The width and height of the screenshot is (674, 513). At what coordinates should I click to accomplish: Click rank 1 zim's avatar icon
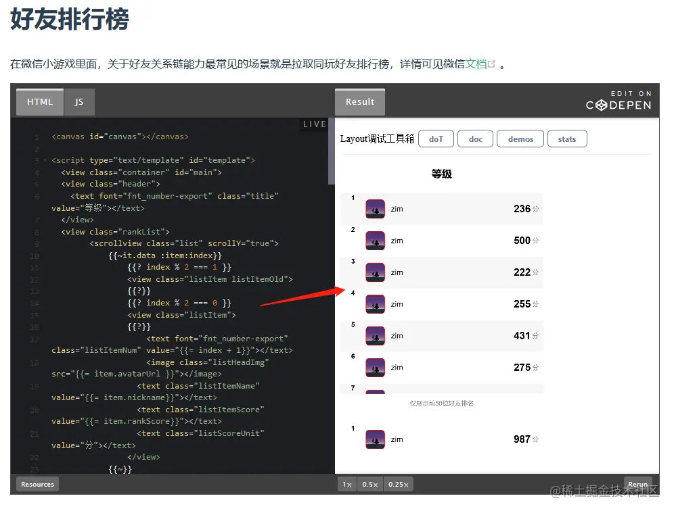375,209
